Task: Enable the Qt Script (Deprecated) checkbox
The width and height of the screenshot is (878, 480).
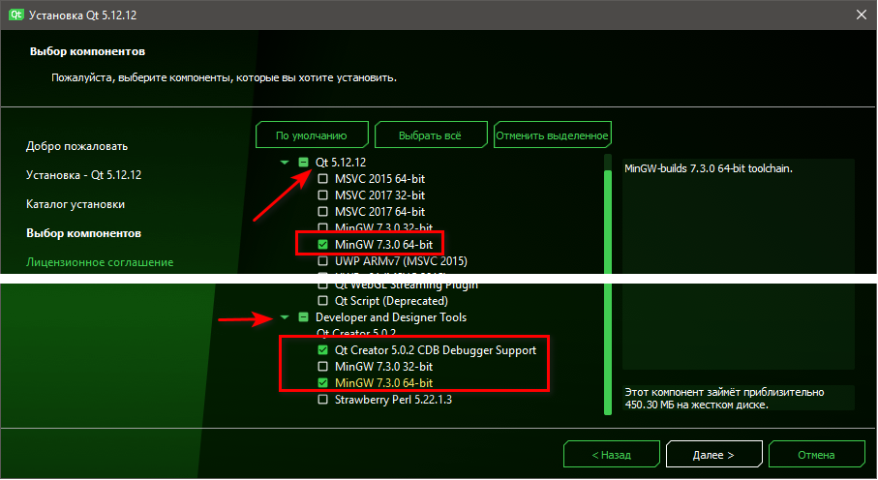Action: click(323, 301)
